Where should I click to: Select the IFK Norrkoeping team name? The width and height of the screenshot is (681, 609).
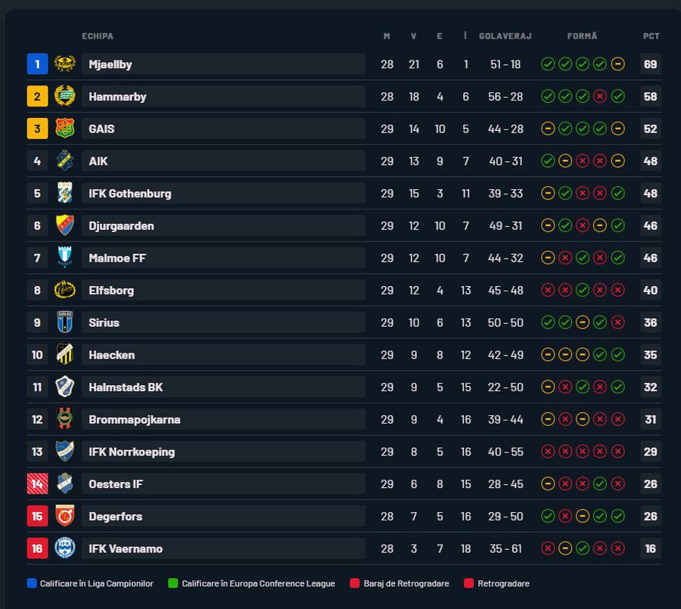(132, 452)
